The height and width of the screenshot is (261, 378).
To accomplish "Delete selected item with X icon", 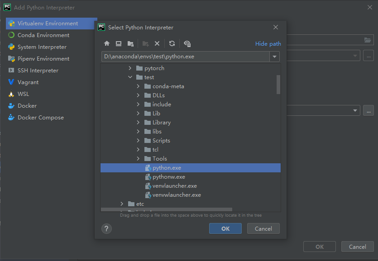I will (157, 43).
